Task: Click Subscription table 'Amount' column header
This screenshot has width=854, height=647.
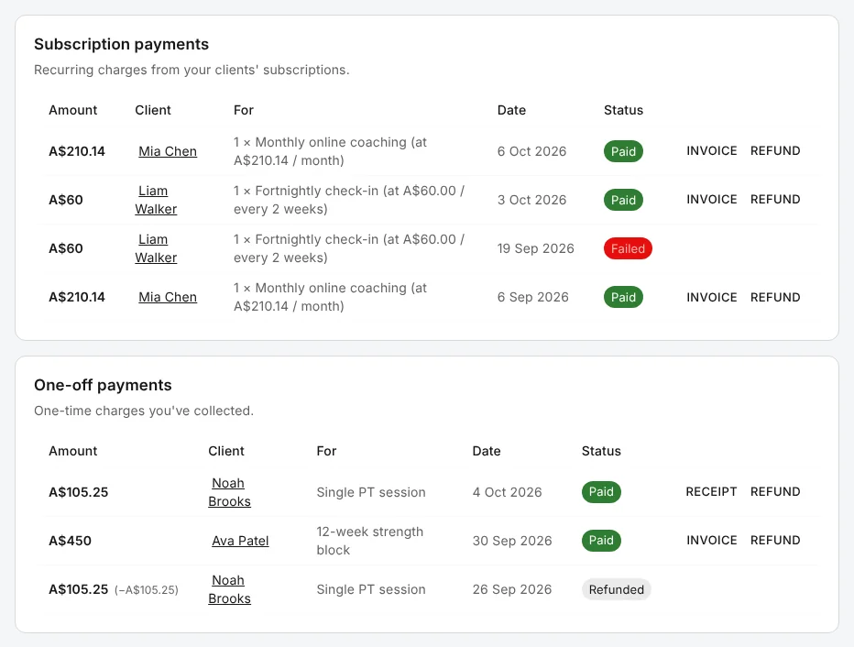Action: pos(73,110)
